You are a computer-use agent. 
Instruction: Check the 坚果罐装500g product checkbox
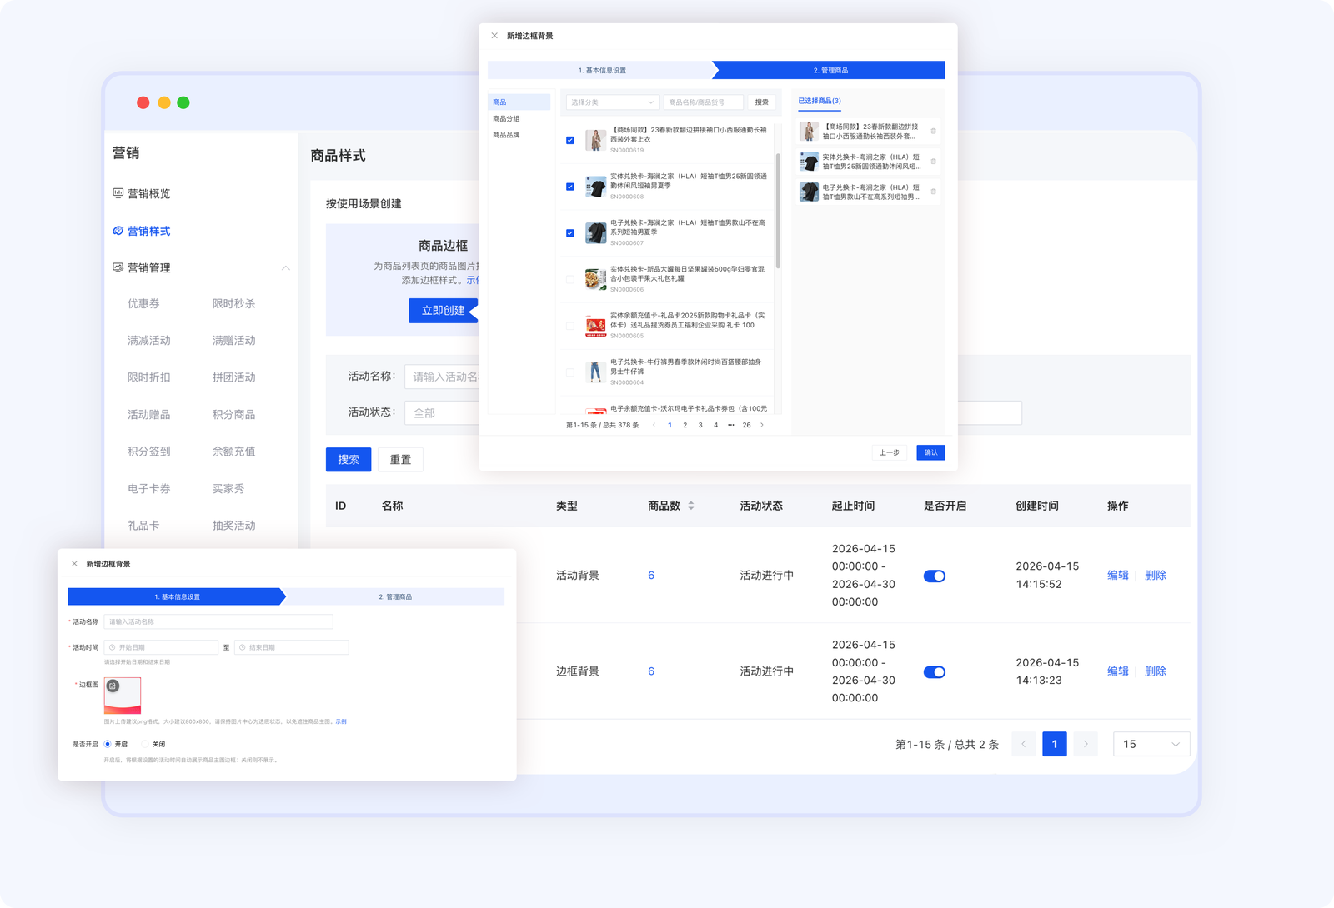click(x=570, y=279)
